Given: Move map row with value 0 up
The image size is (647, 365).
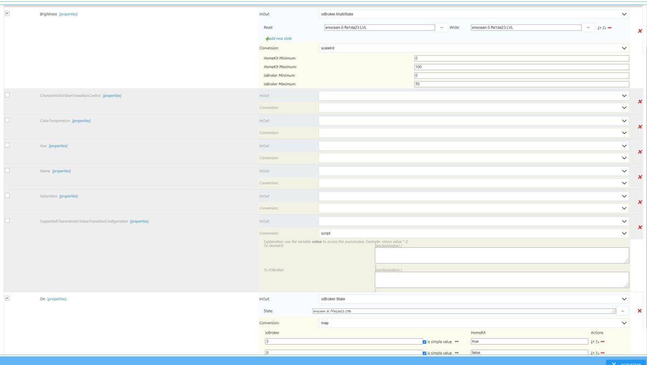Looking at the screenshot, I should [593, 353].
